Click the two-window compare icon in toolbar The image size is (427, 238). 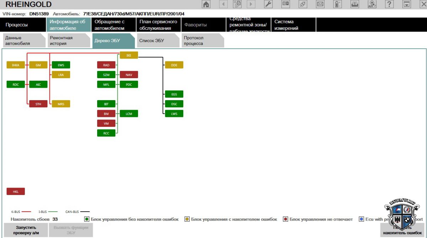286,4
